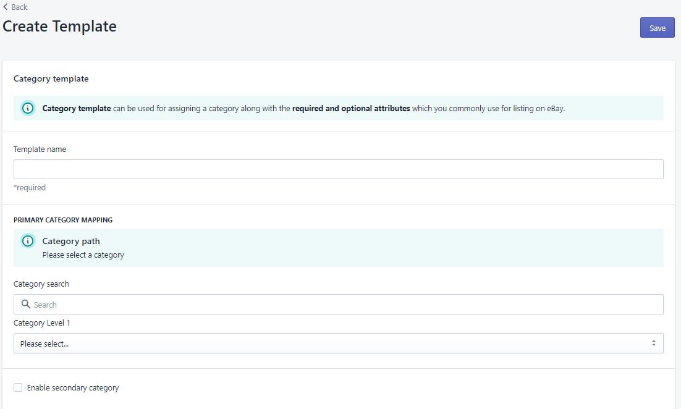Save the new template
This screenshot has width=681, height=409.
point(657,28)
